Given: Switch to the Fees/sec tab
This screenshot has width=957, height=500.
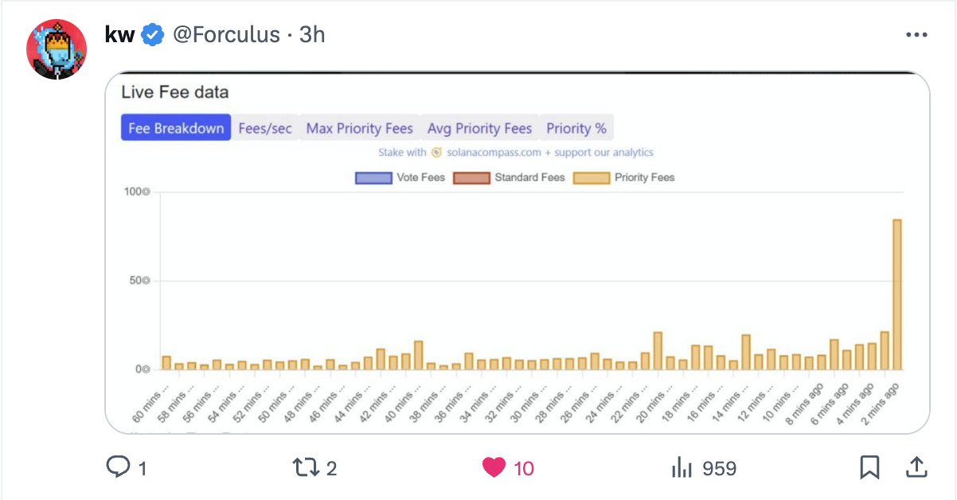Looking at the screenshot, I should 265,128.
